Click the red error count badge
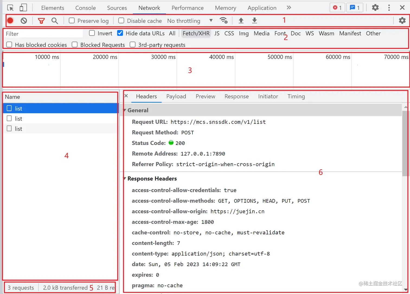This screenshot has width=410, height=294. (x=338, y=8)
